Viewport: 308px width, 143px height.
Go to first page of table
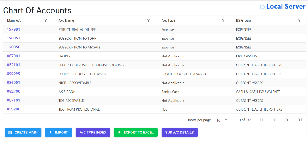click(x=262, y=120)
